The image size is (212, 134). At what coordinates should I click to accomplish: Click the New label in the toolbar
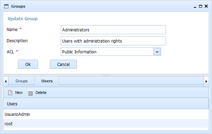(x=19, y=92)
